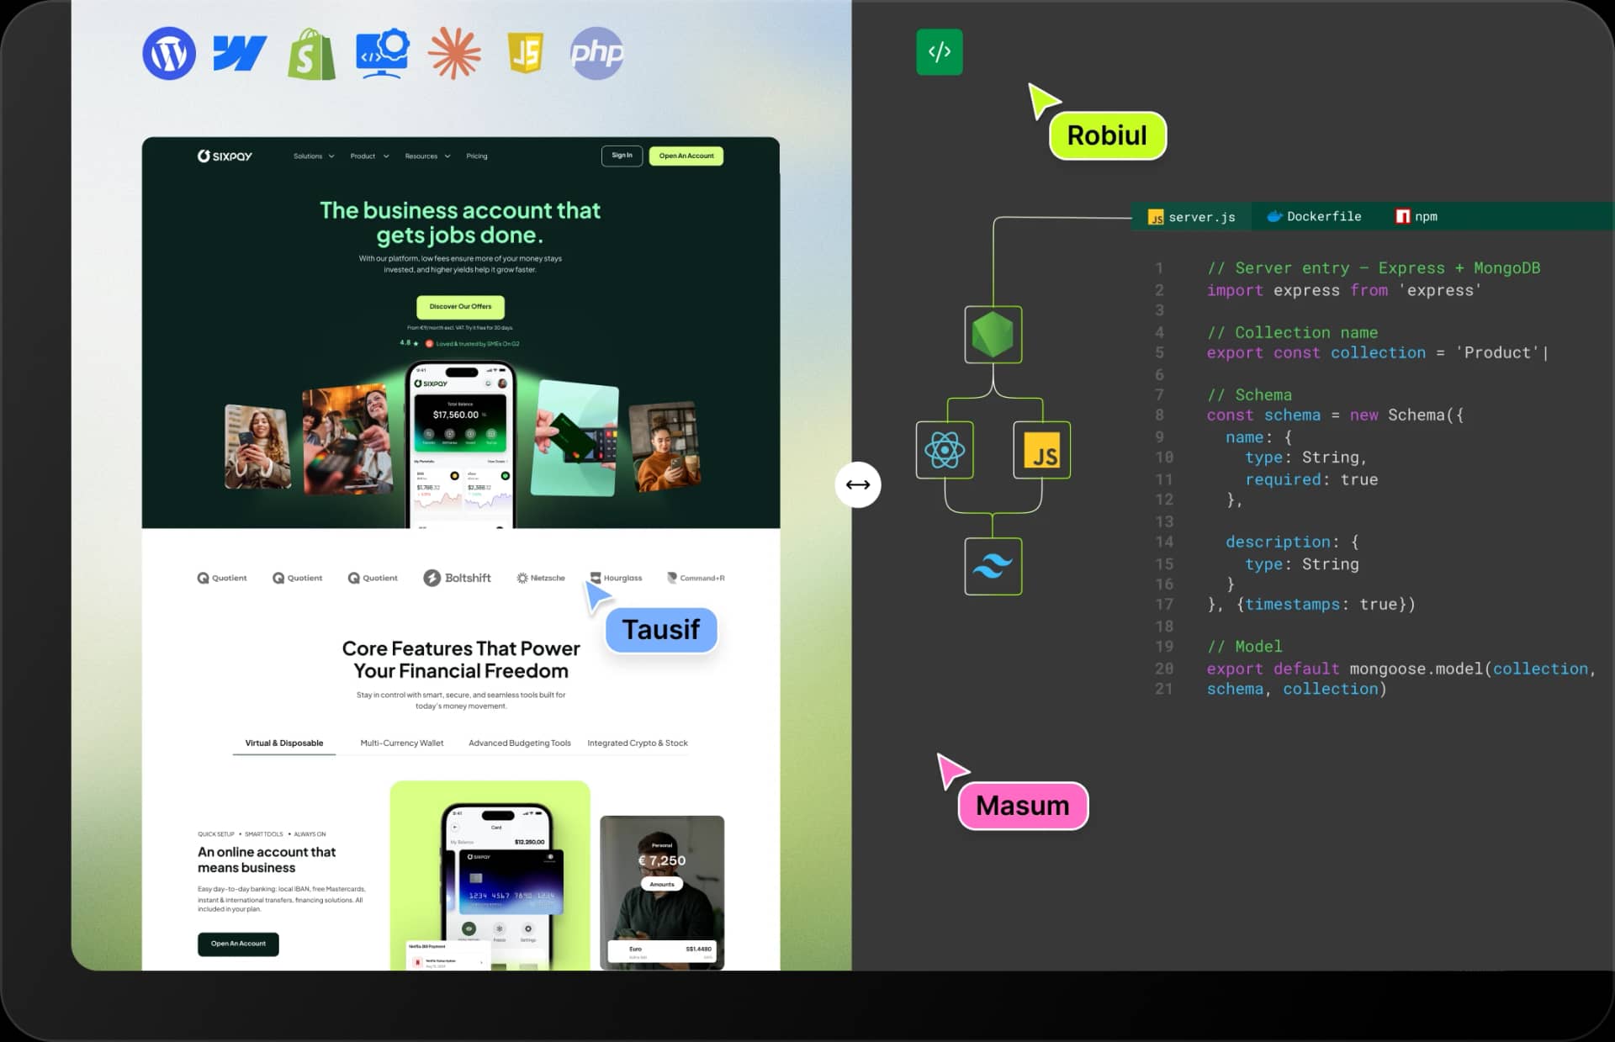Select the Tailwind CSS wave node

(993, 566)
